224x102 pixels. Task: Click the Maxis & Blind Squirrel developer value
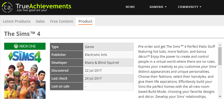click(102, 63)
